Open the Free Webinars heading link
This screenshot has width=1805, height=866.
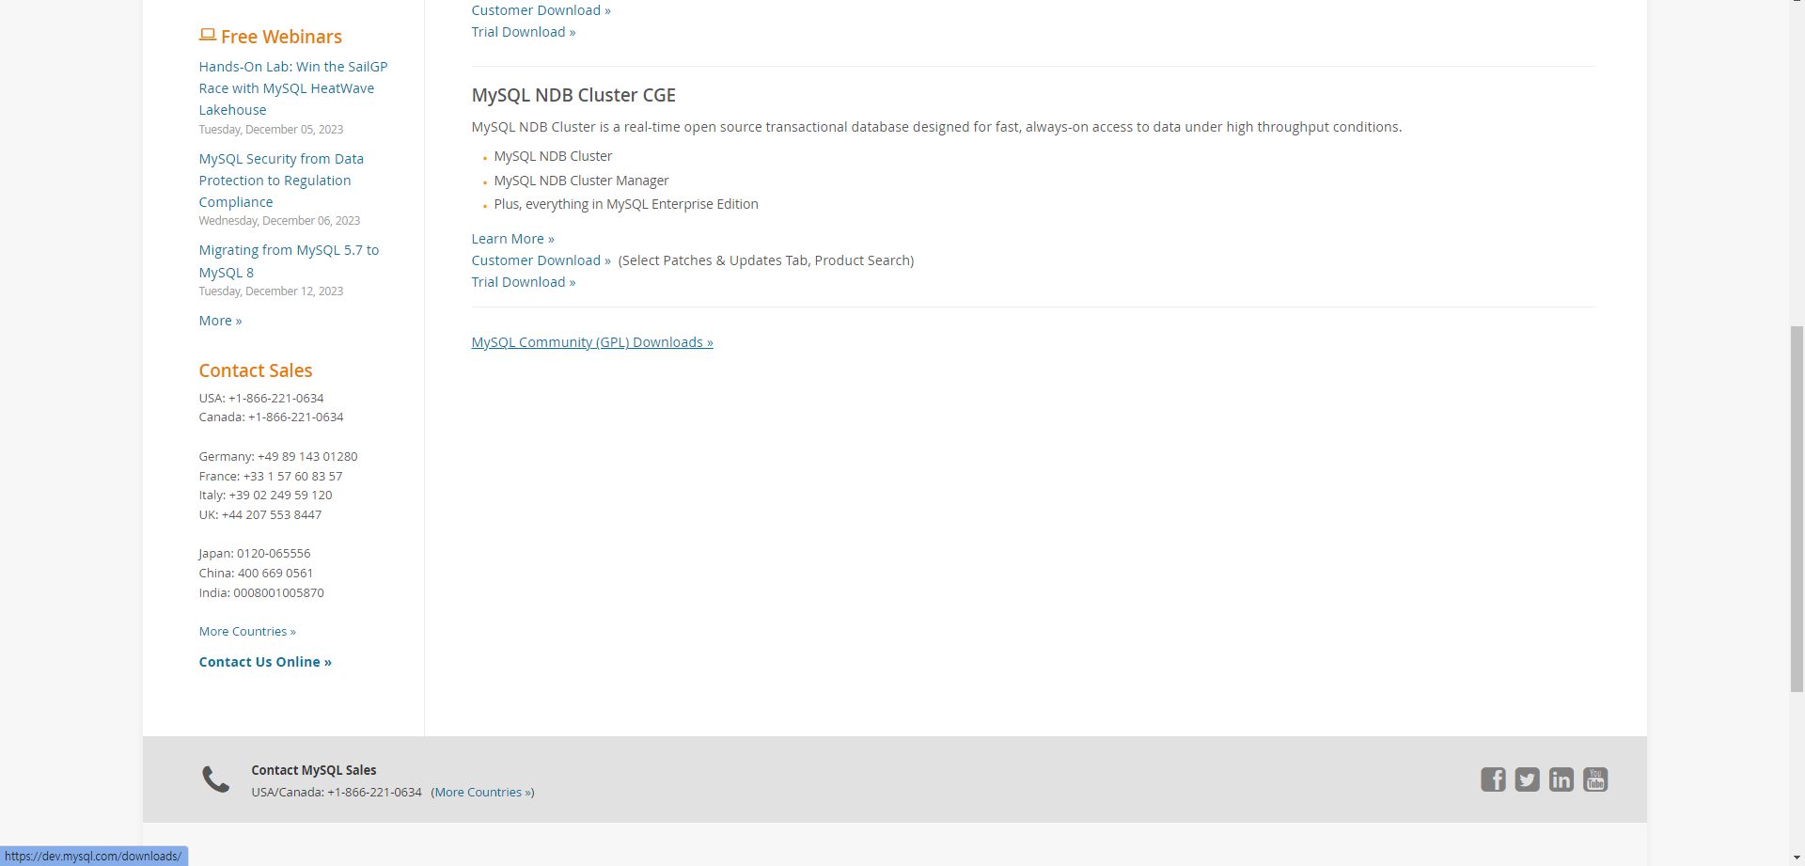click(x=281, y=37)
